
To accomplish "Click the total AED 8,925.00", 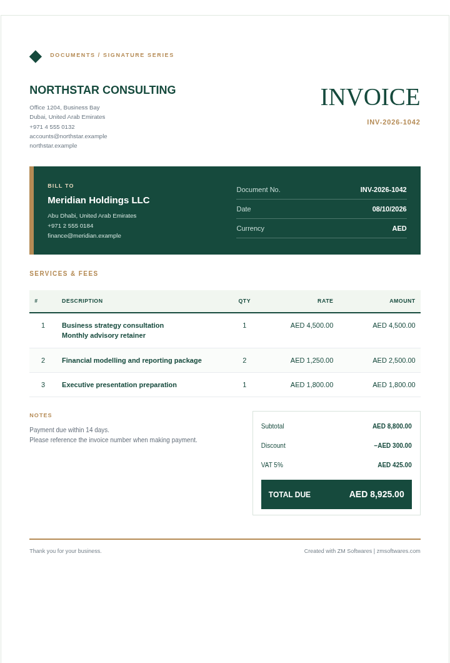I will coord(376,494).
